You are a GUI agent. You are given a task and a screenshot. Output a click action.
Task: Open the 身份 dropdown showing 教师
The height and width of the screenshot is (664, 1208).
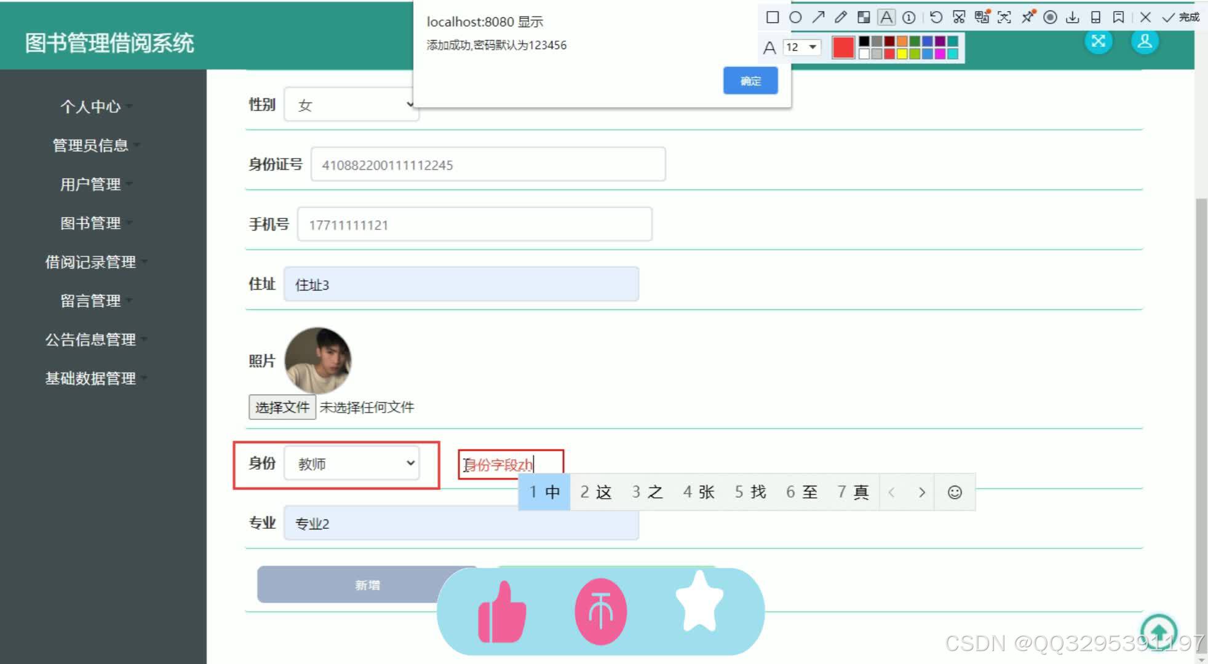pos(351,464)
